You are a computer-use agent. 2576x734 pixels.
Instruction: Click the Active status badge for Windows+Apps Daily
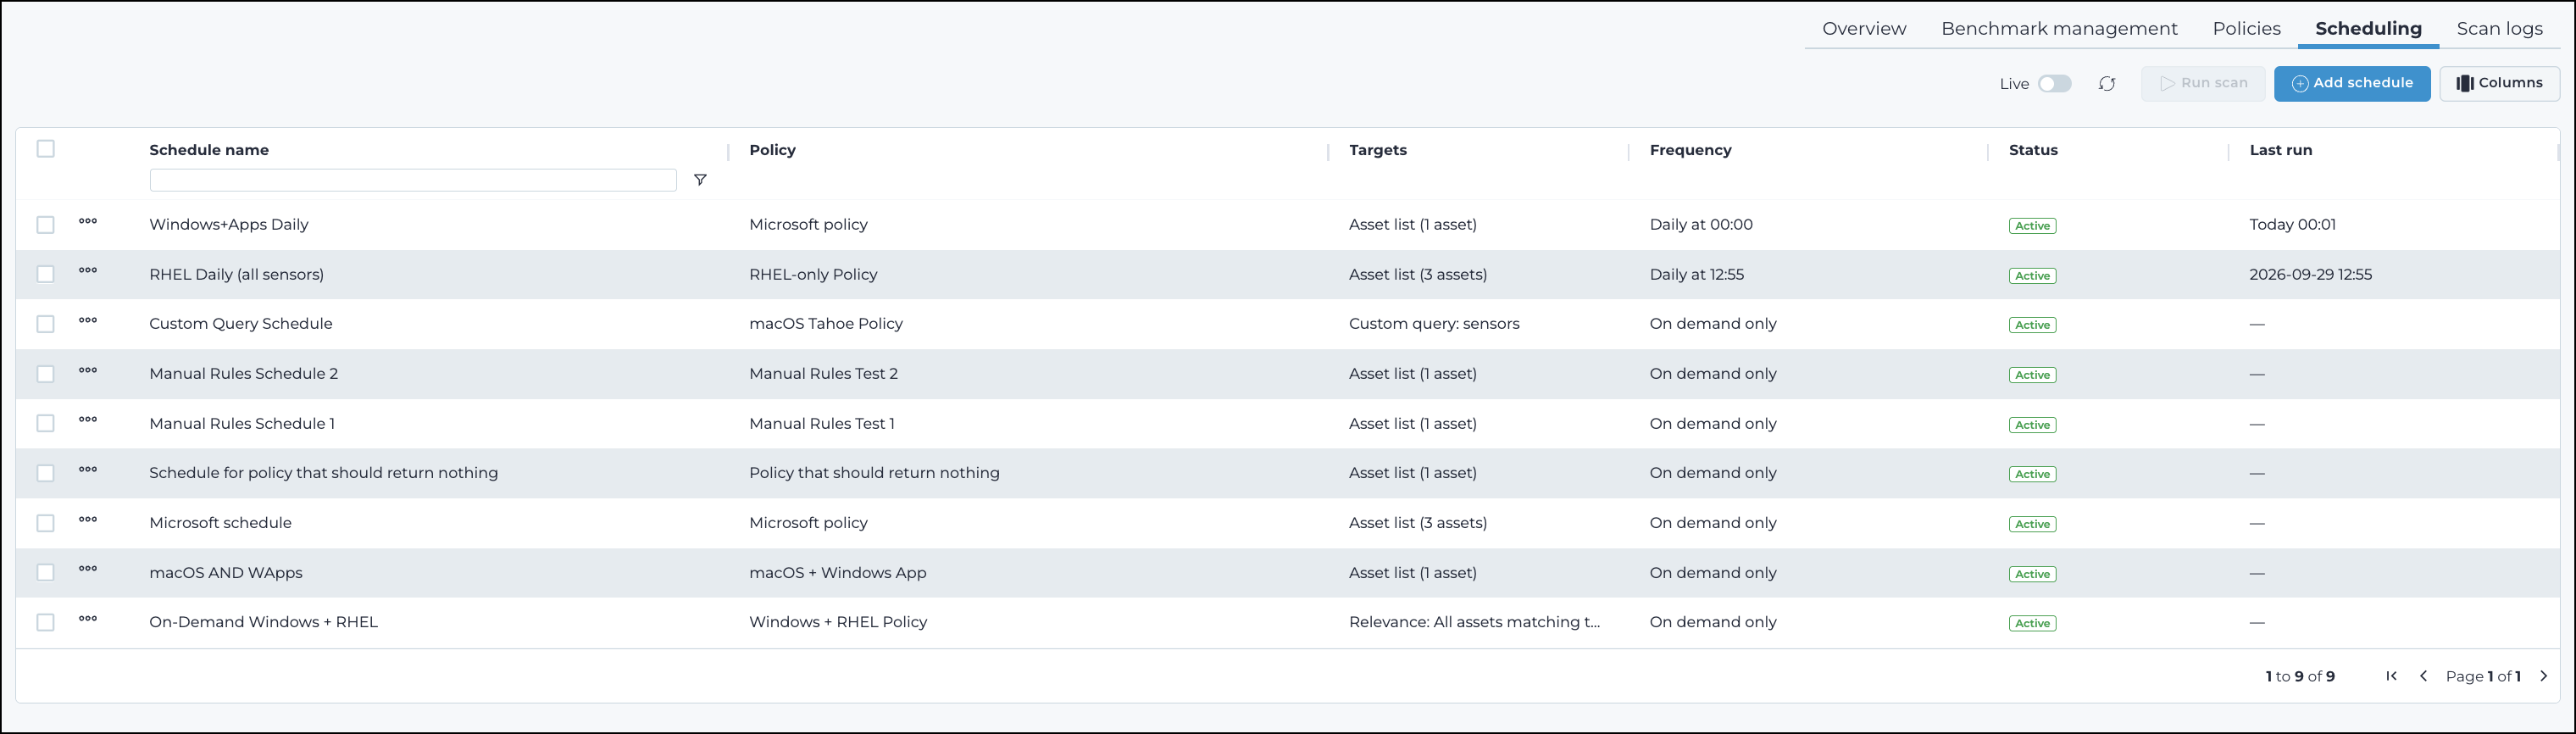click(x=2032, y=226)
